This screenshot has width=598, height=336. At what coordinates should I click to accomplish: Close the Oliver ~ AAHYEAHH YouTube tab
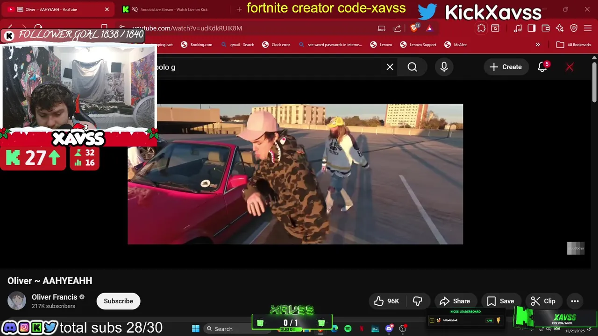coord(107,9)
